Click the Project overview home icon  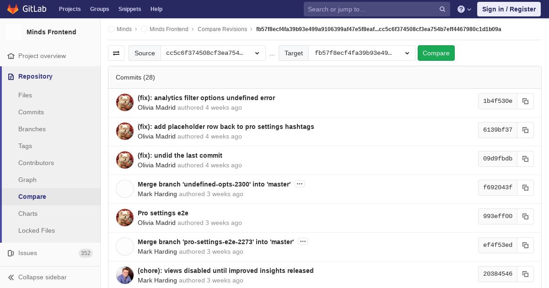click(x=11, y=56)
